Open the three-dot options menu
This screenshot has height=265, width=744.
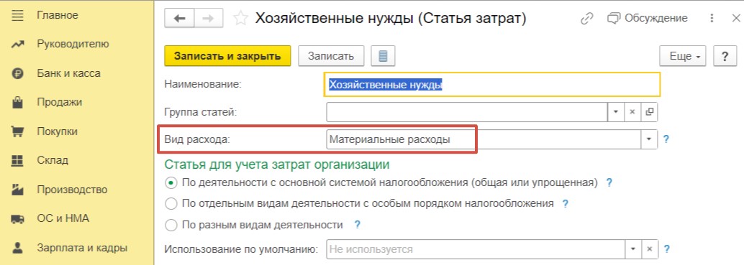tap(712, 19)
